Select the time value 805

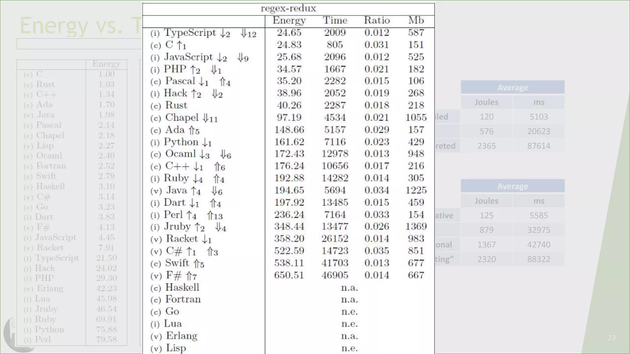pyautogui.click(x=335, y=45)
